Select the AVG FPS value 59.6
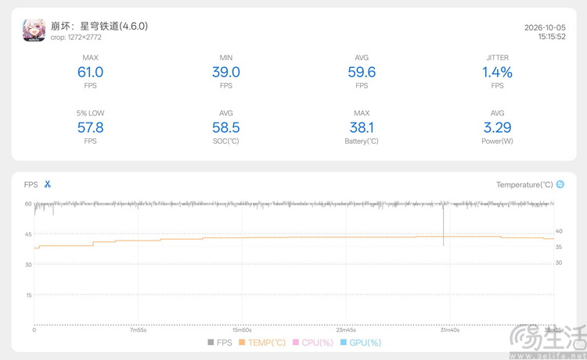587x360 pixels. (x=362, y=72)
